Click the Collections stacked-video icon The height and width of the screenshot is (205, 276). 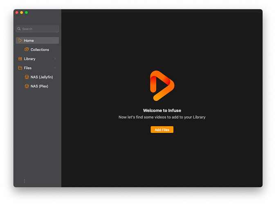pyautogui.click(x=27, y=50)
